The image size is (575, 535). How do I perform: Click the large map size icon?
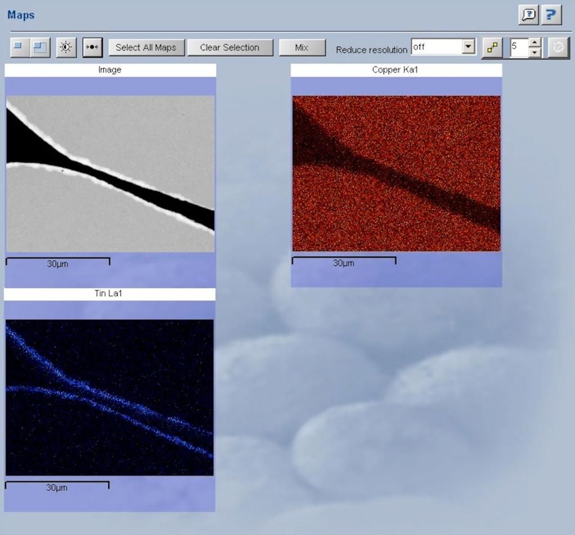[40, 47]
